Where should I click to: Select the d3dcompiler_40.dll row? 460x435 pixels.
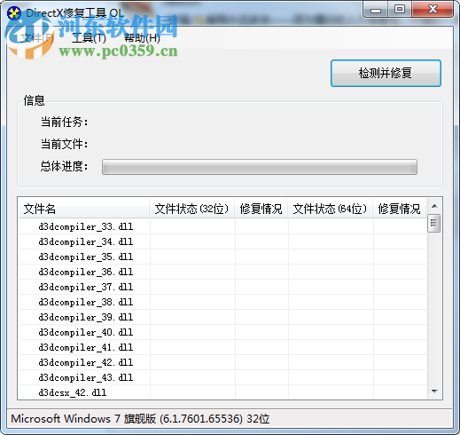pos(222,332)
